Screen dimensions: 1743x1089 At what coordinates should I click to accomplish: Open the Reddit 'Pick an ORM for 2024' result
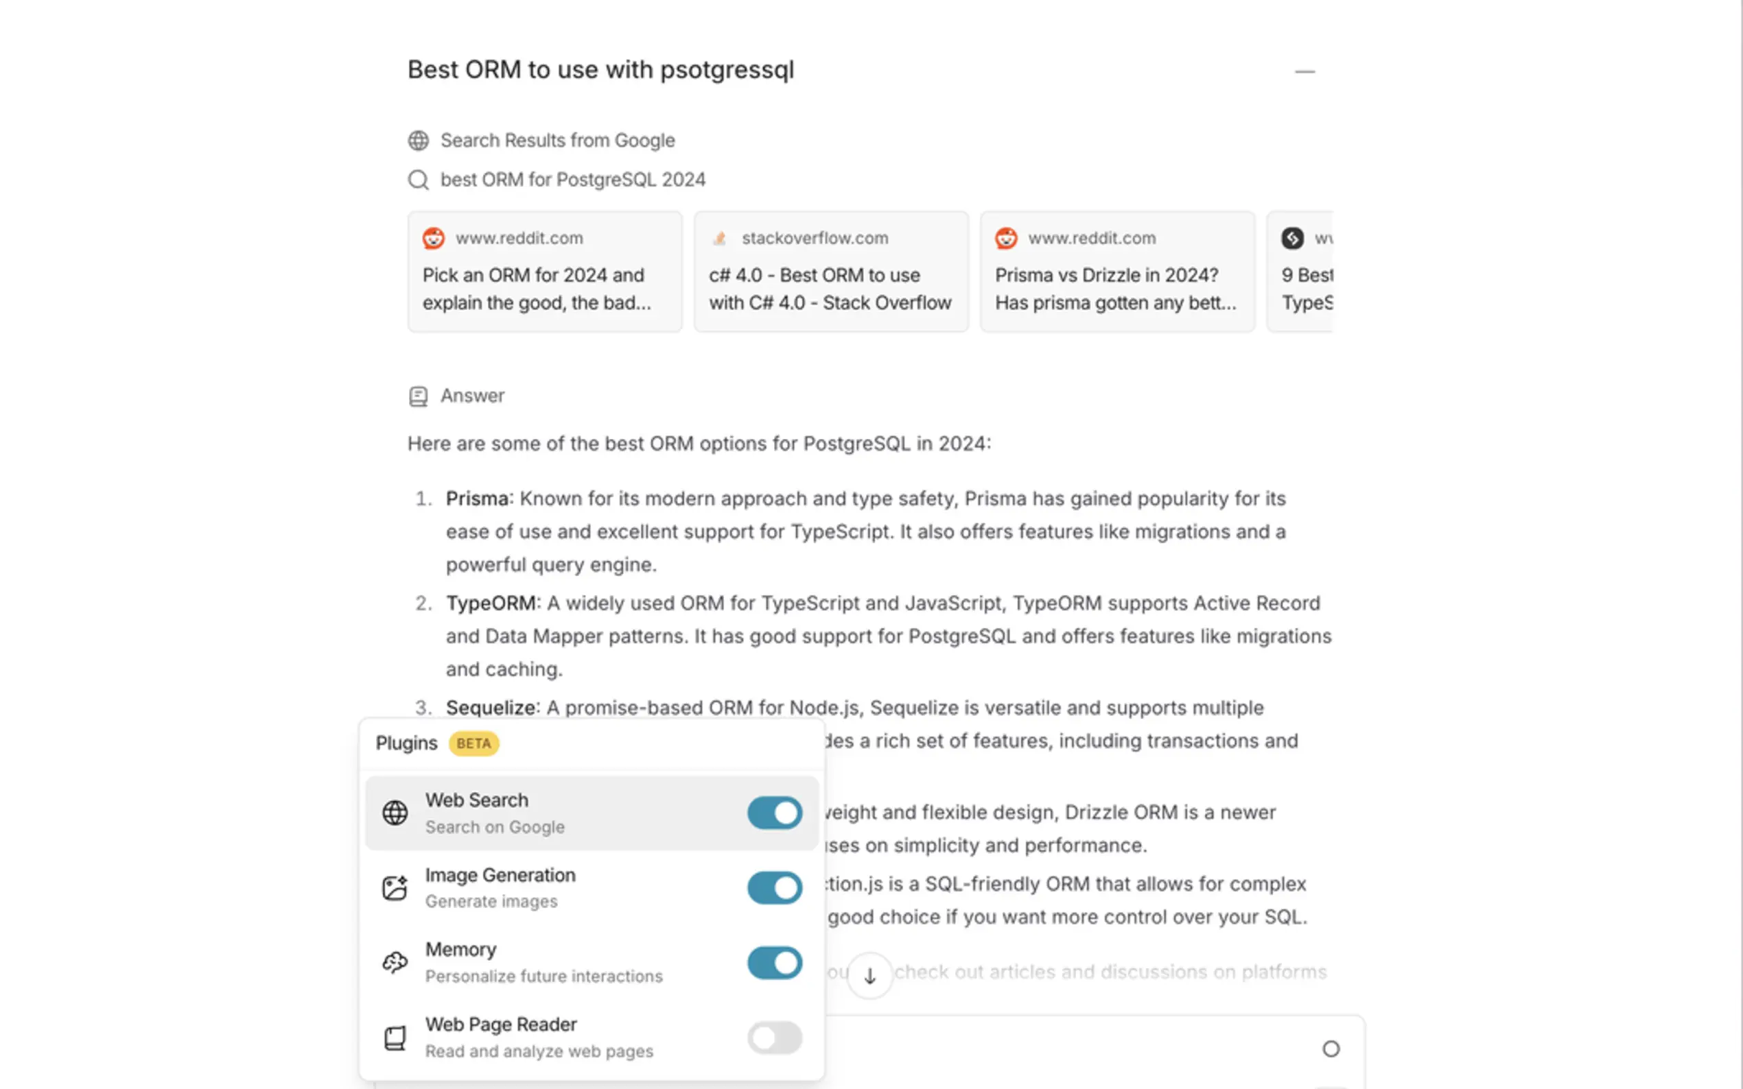[545, 272]
